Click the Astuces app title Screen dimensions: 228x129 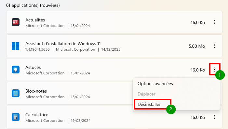click(x=33, y=67)
